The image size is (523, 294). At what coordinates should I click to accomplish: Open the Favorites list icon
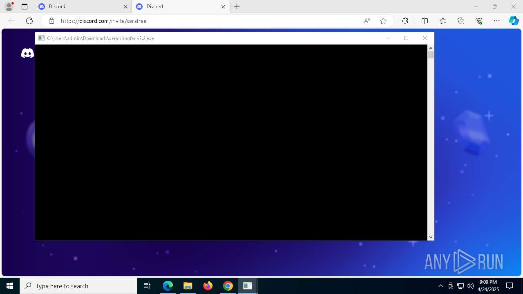coord(443,21)
